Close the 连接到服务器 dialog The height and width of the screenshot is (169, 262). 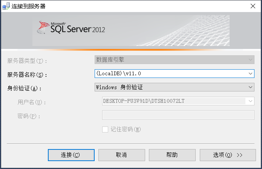[x=253, y=6]
